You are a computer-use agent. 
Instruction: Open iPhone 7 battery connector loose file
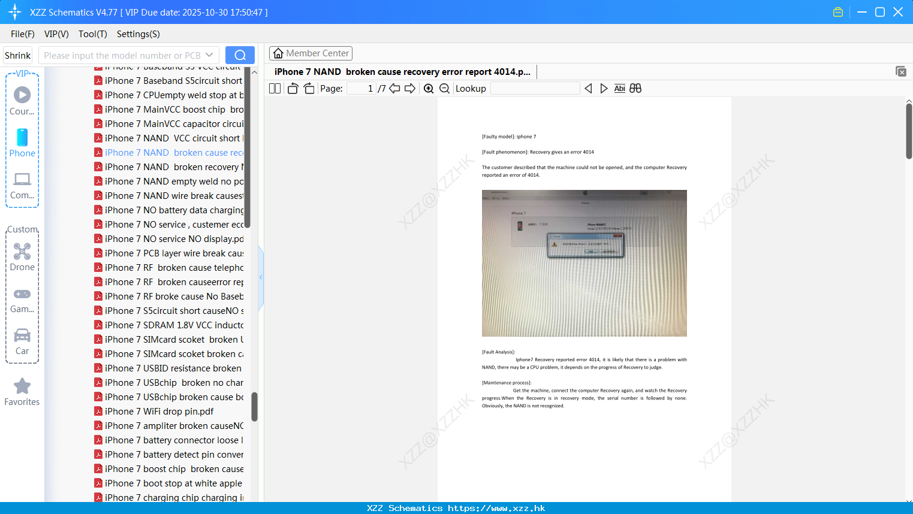169,440
